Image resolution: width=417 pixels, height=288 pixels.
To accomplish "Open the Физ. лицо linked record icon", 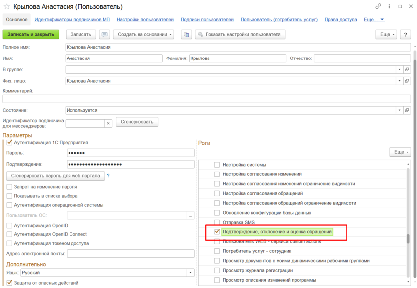I will click(407, 81).
